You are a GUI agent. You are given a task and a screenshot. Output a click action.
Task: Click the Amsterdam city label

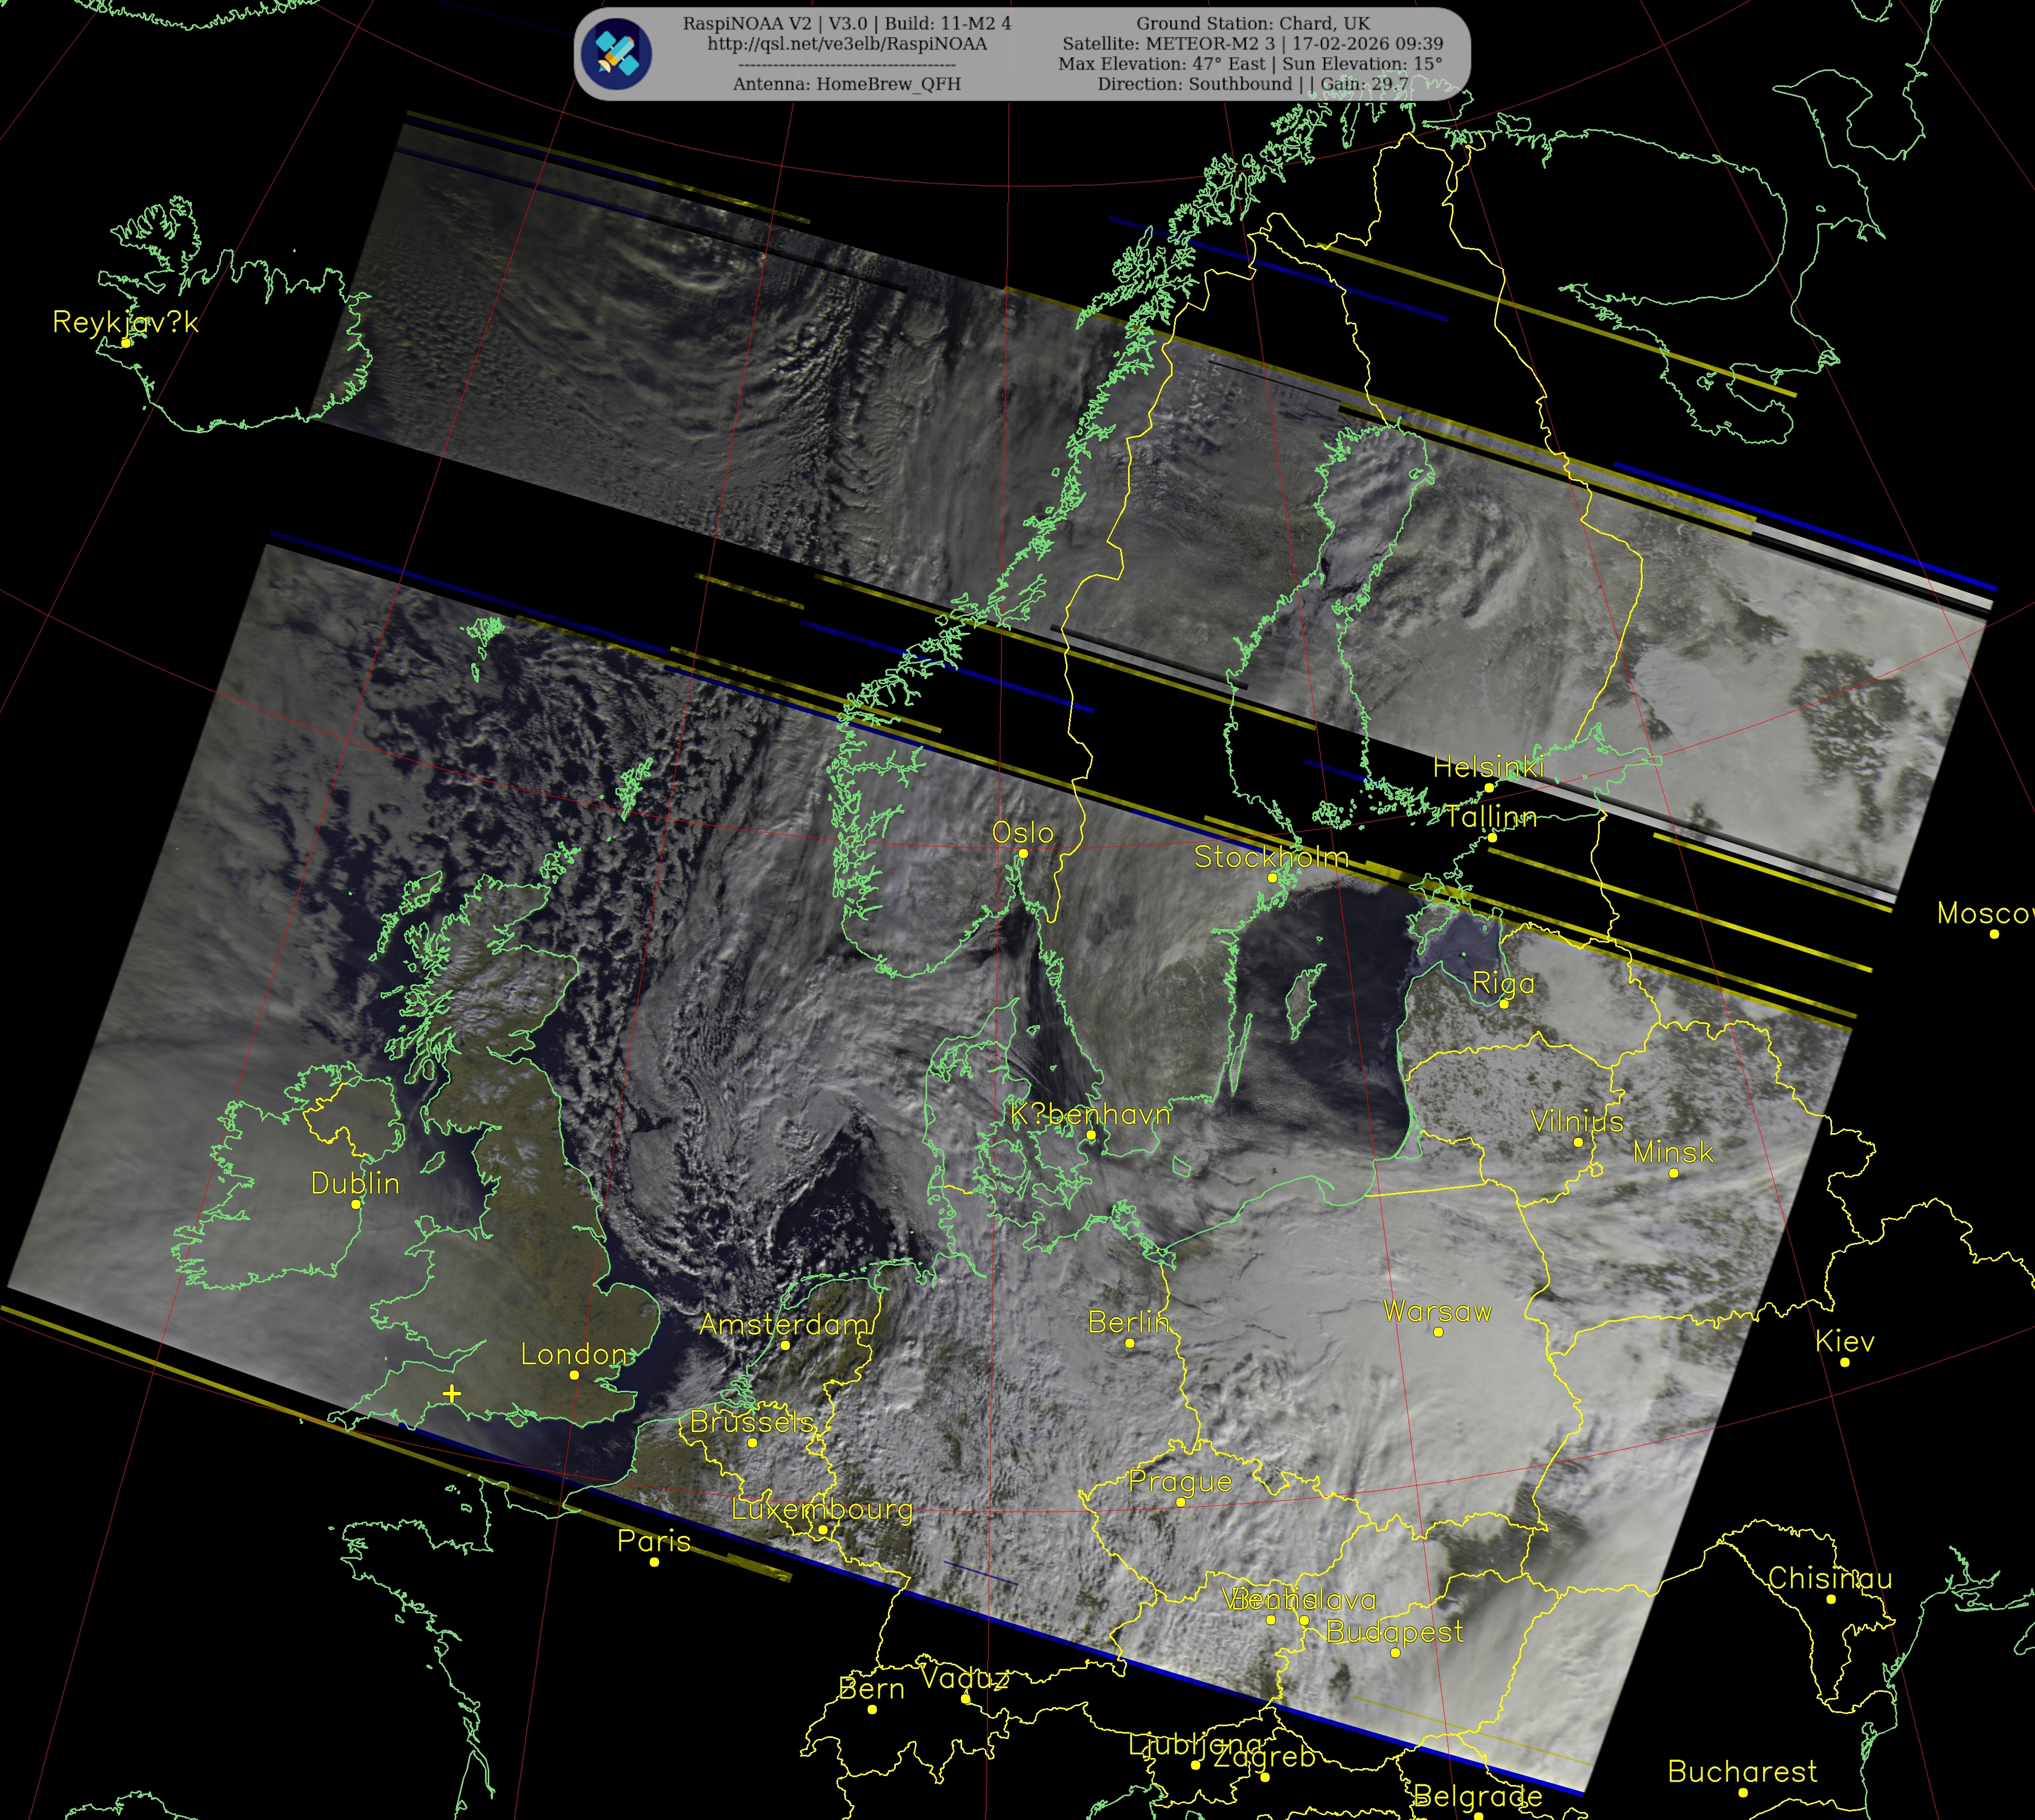pyautogui.click(x=784, y=1325)
